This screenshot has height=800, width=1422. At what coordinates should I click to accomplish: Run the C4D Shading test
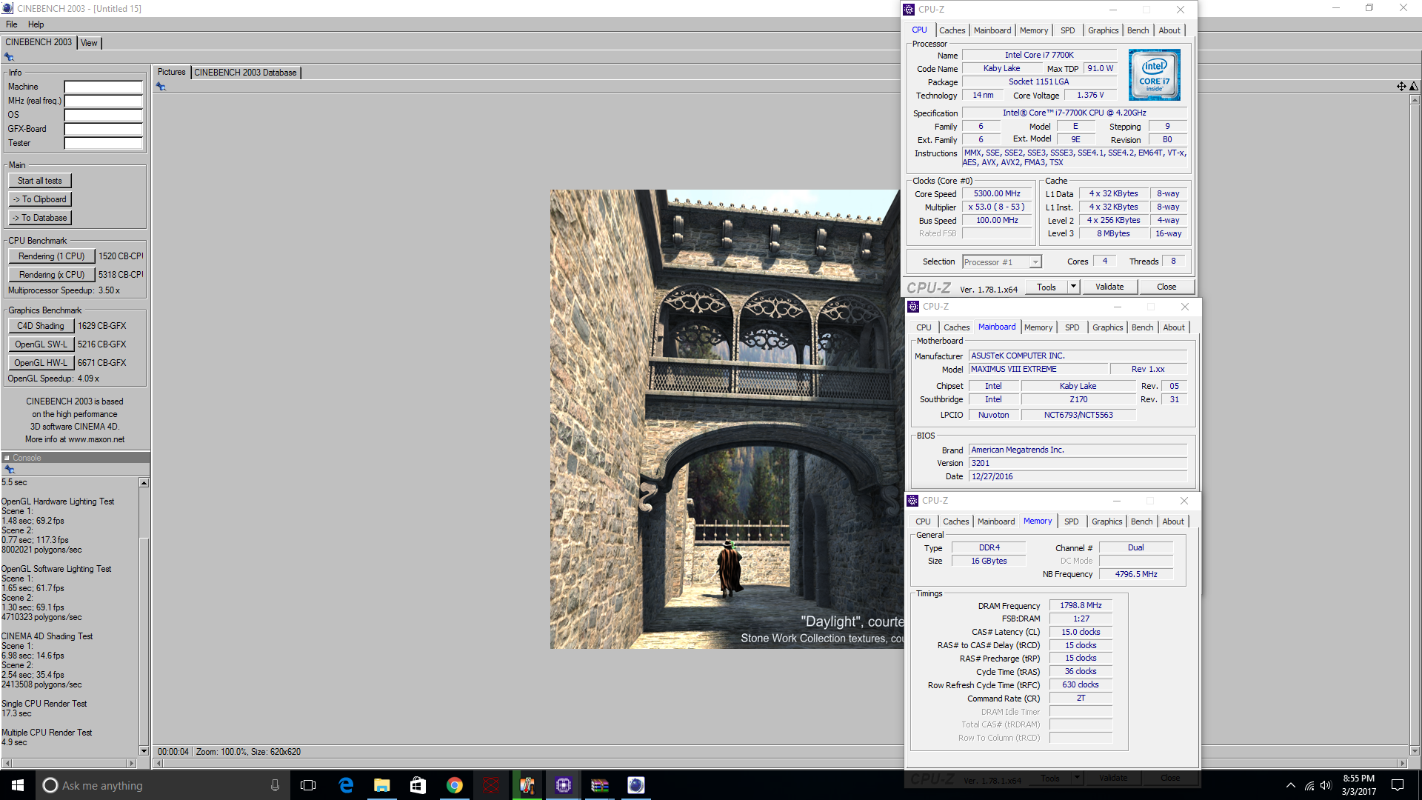[41, 326]
